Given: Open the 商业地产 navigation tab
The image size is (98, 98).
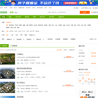Looking at the screenshot, I should click(x=42, y=17).
